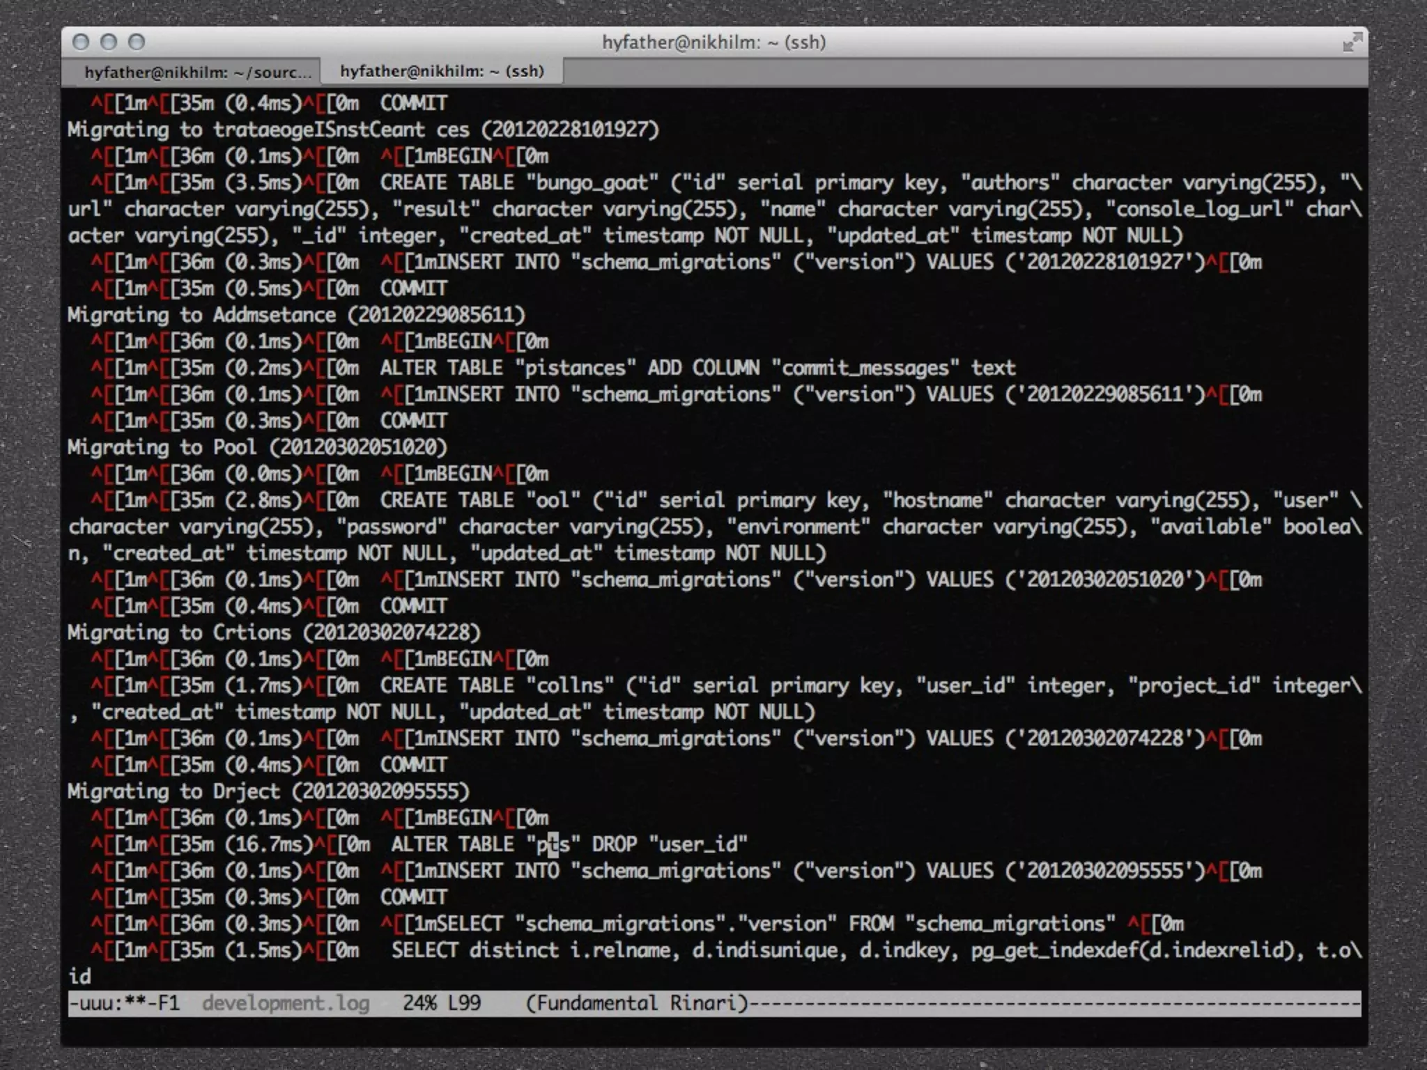Click the window title hyfather@nikhilm: ~ (ssh)
Image resolution: width=1427 pixels, height=1070 pixels.
(713, 42)
